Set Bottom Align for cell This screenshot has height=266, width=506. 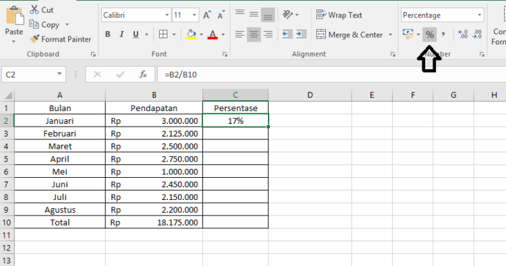pos(268,15)
